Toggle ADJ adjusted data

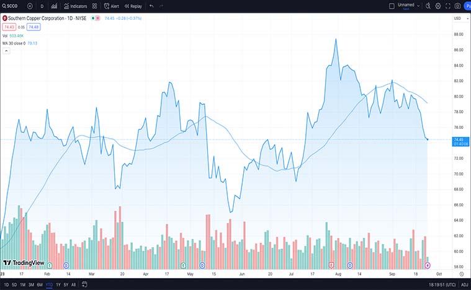click(464, 284)
